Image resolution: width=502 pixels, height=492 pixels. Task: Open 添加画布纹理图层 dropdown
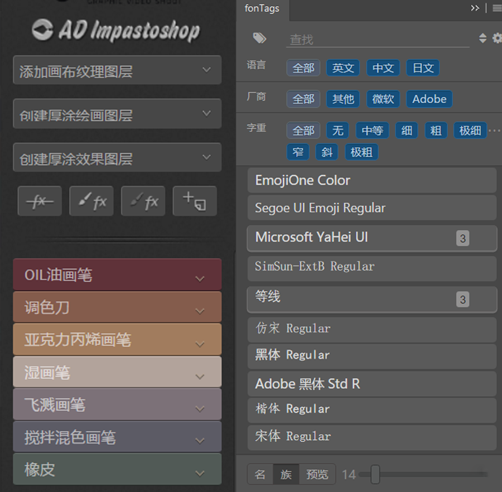tap(117, 70)
